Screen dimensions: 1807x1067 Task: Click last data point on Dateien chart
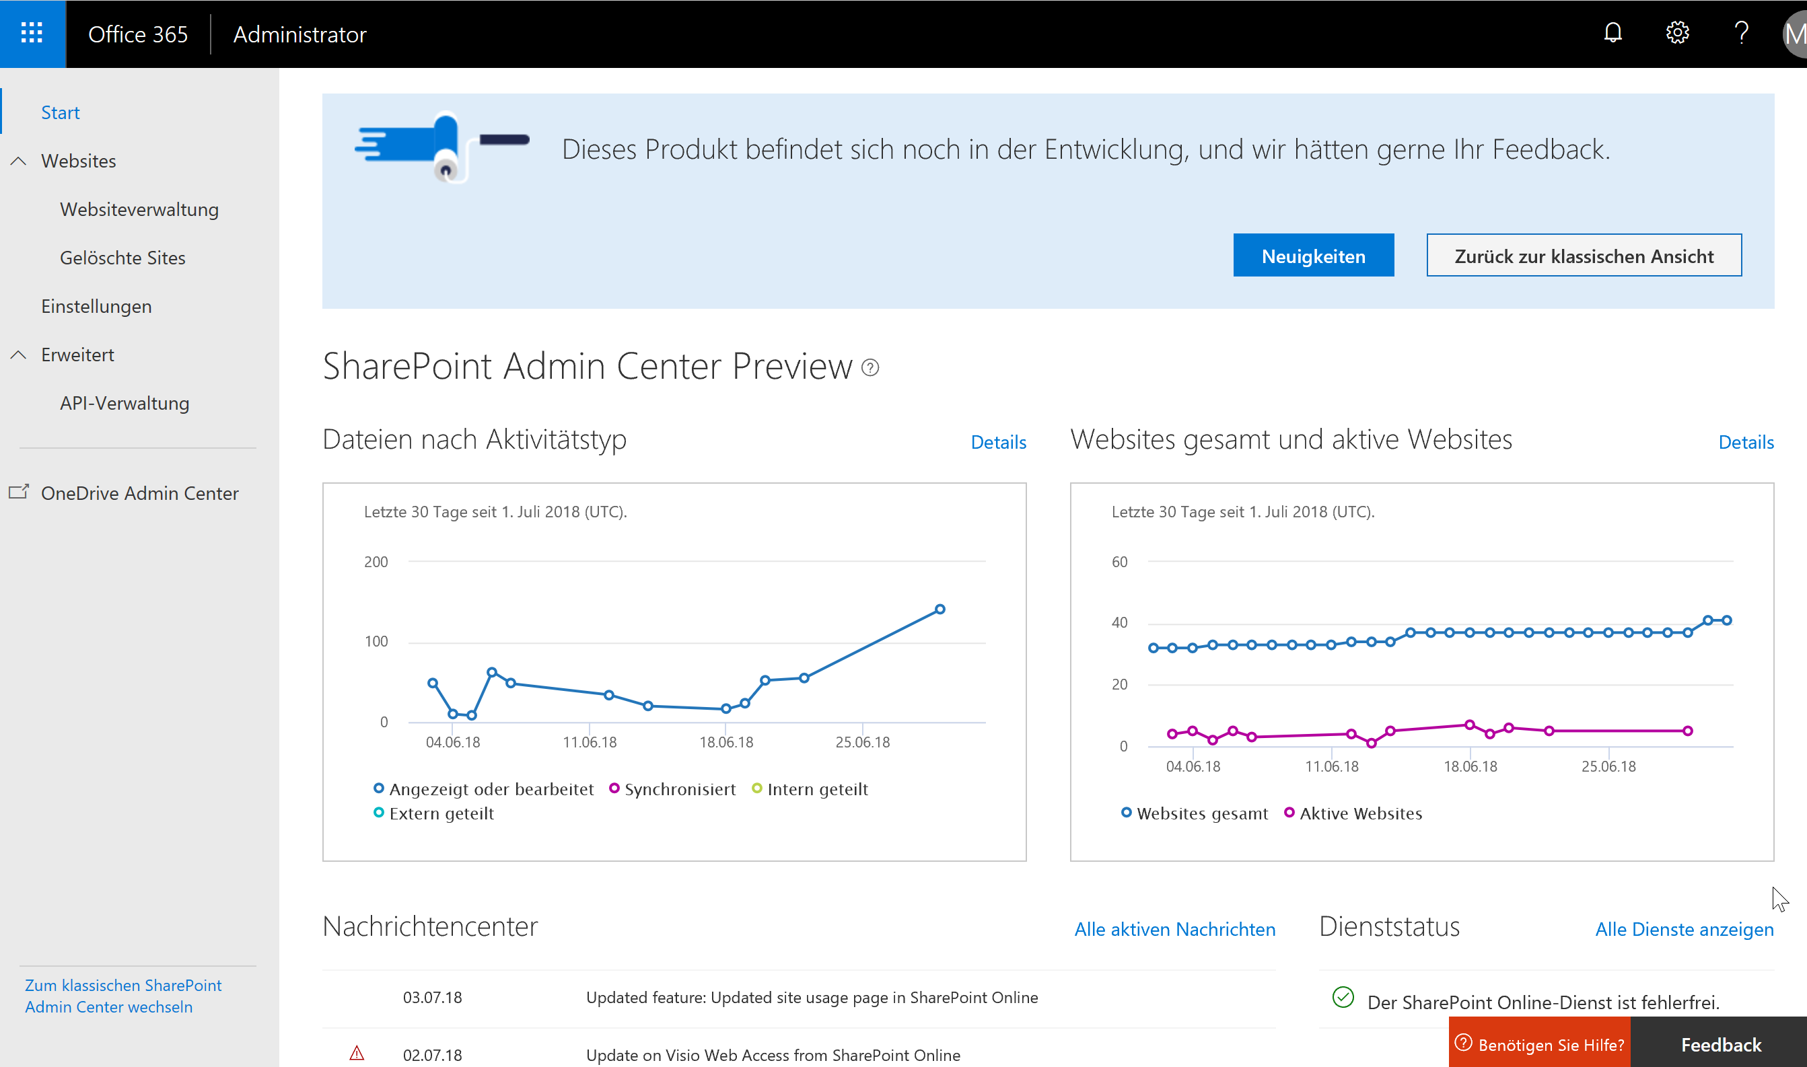pyautogui.click(x=940, y=609)
